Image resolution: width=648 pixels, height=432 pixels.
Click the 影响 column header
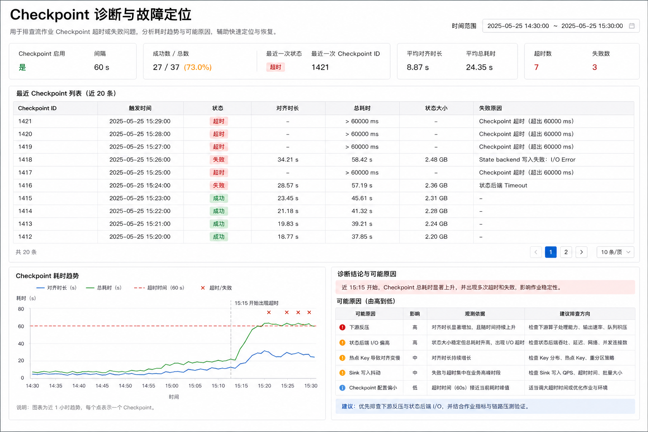click(x=415, y=314)
